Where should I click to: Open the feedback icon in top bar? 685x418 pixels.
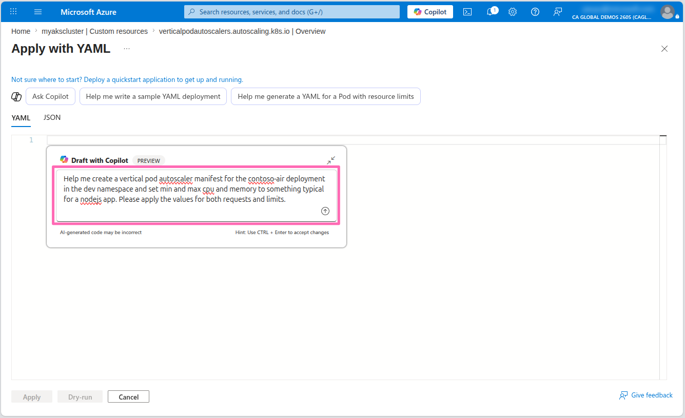[x=558, y=12]
